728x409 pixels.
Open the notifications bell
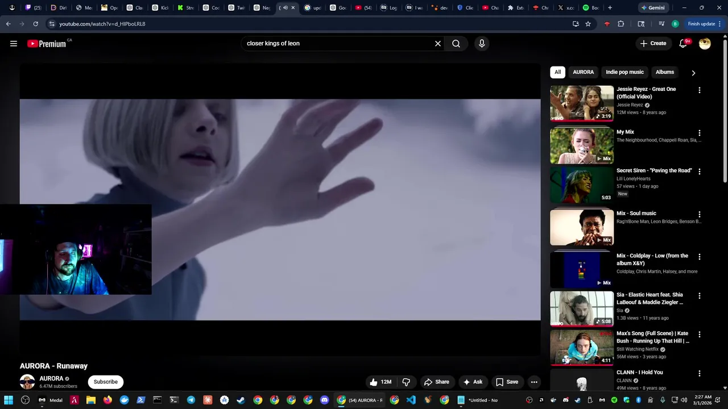684,44
